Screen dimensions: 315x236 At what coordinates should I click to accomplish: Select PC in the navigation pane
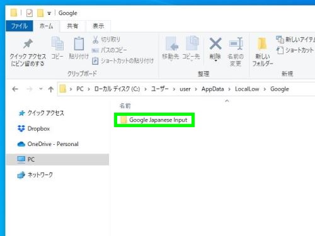coord(57,159)
